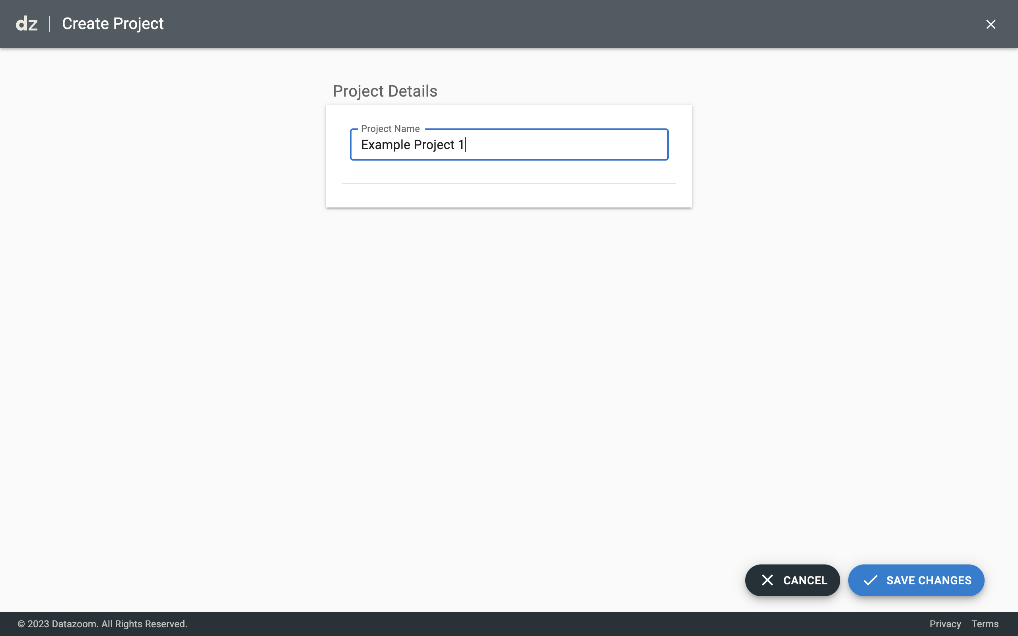Close the Create Project dialog with X
The image size is (1018, 636).
coord(991,24)
